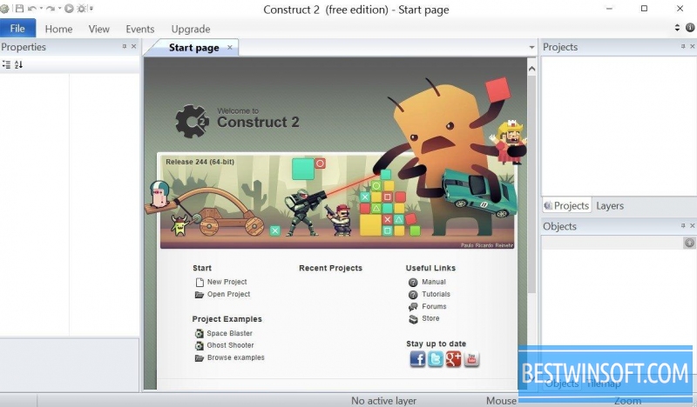This screenshot has height=407, width=697.
Task: Click the Save icon in quick access toolbar
Action: 19,8
